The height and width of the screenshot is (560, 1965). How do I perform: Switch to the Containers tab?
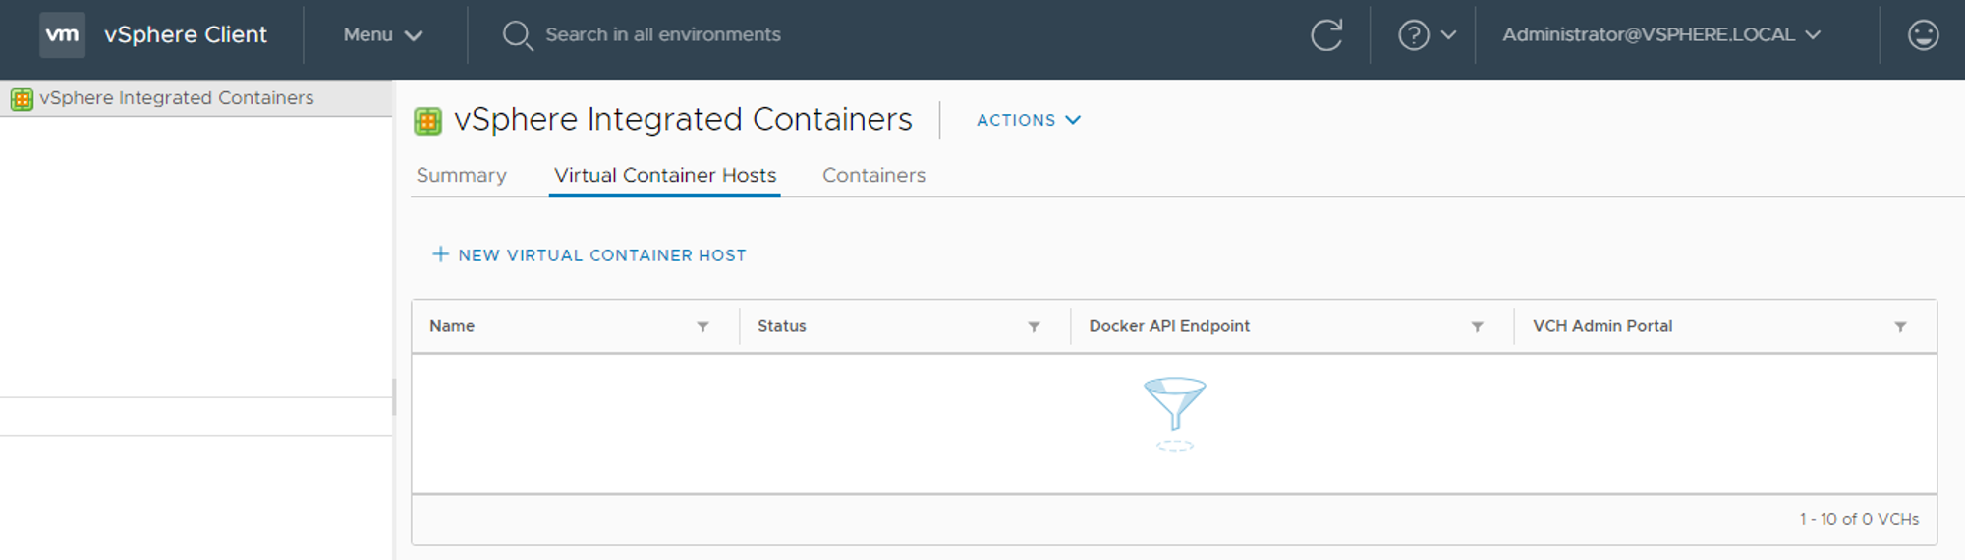(873, 175)
